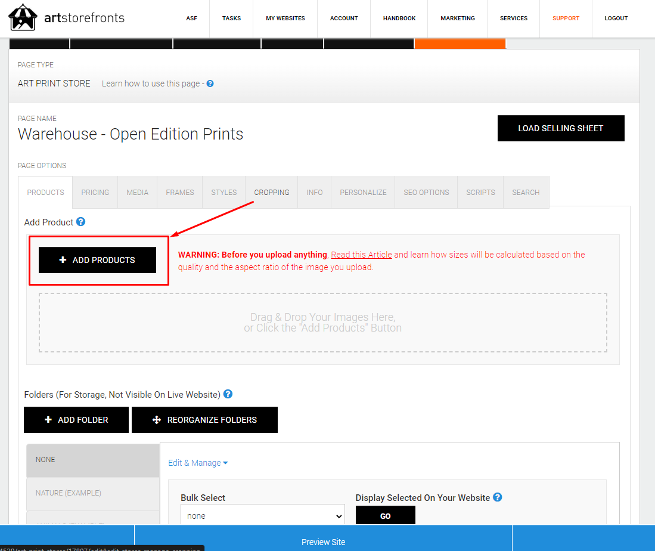Switch to the Info tab
This screenshot has height=551, width=655.
[x=315, y=192]
